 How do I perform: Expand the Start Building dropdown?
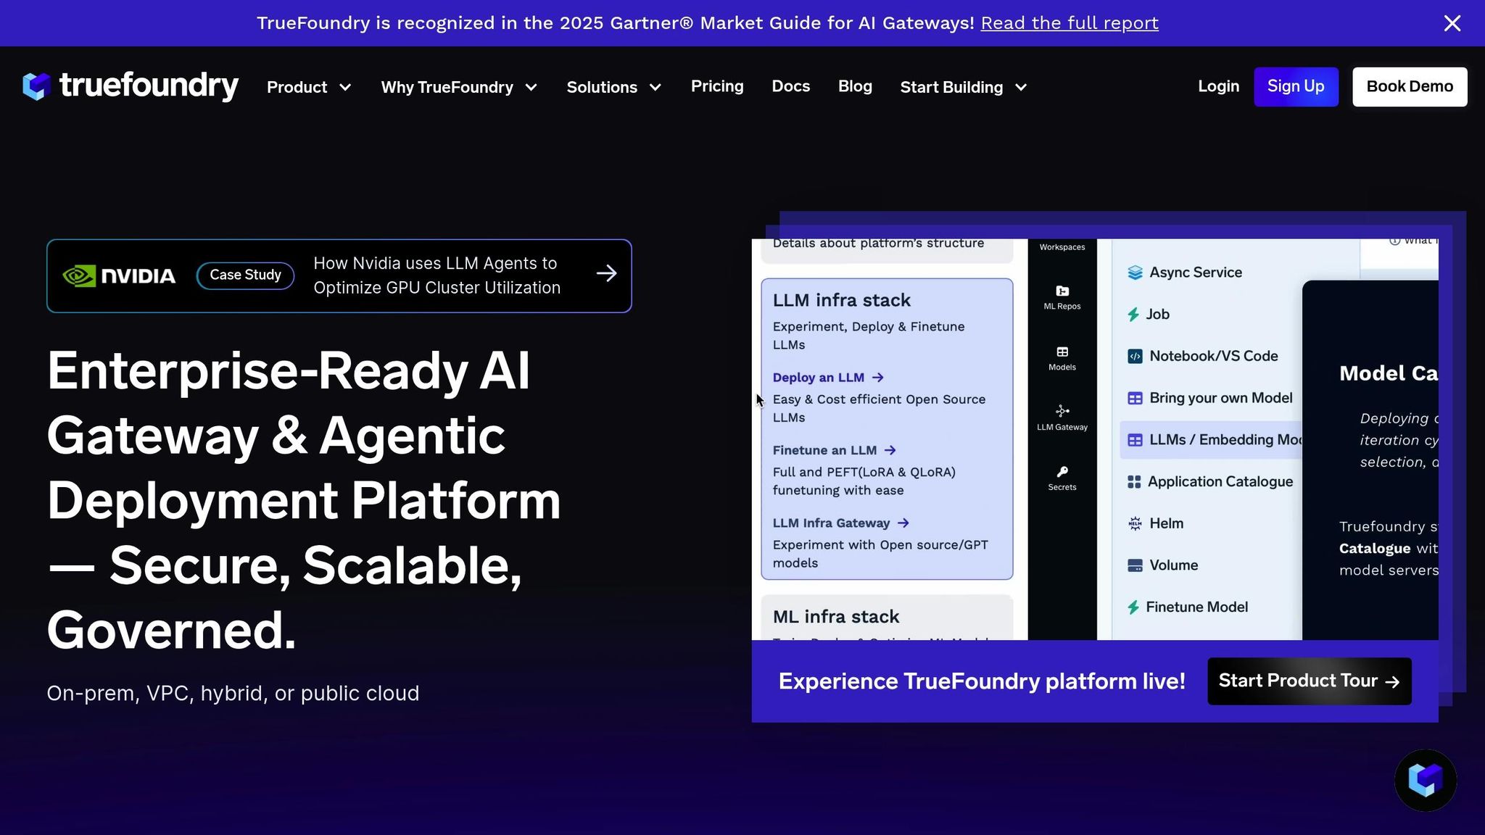[963, 87]
